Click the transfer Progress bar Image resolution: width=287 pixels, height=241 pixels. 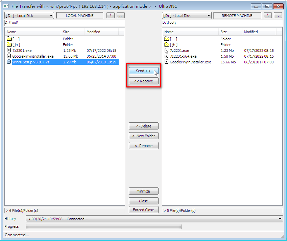coord(103,227)
